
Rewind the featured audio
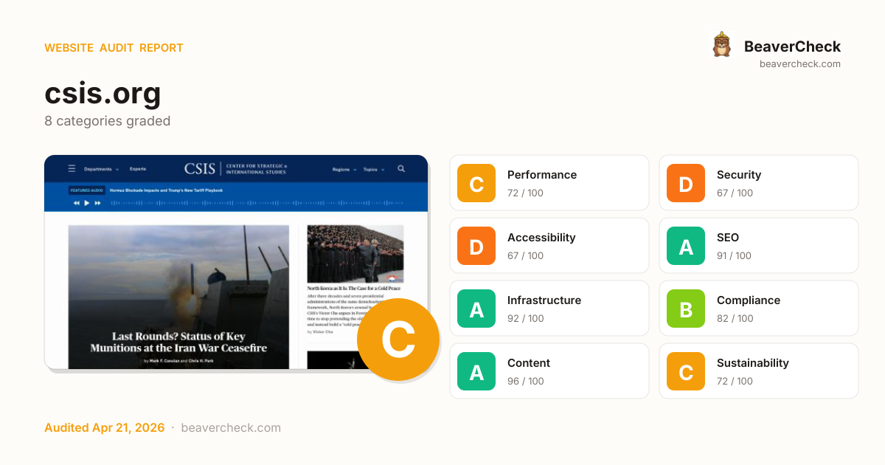(x=76, y=203)
